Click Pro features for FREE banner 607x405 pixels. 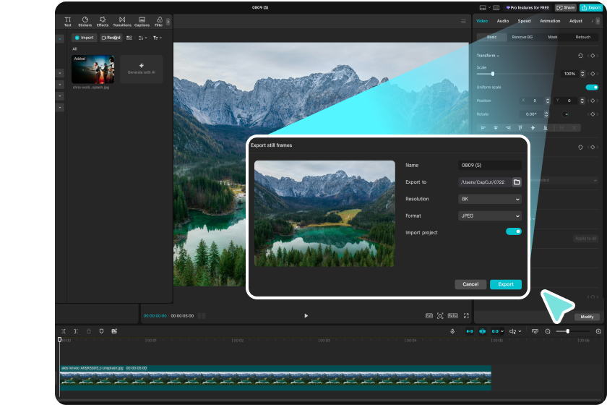coord(528,8)
